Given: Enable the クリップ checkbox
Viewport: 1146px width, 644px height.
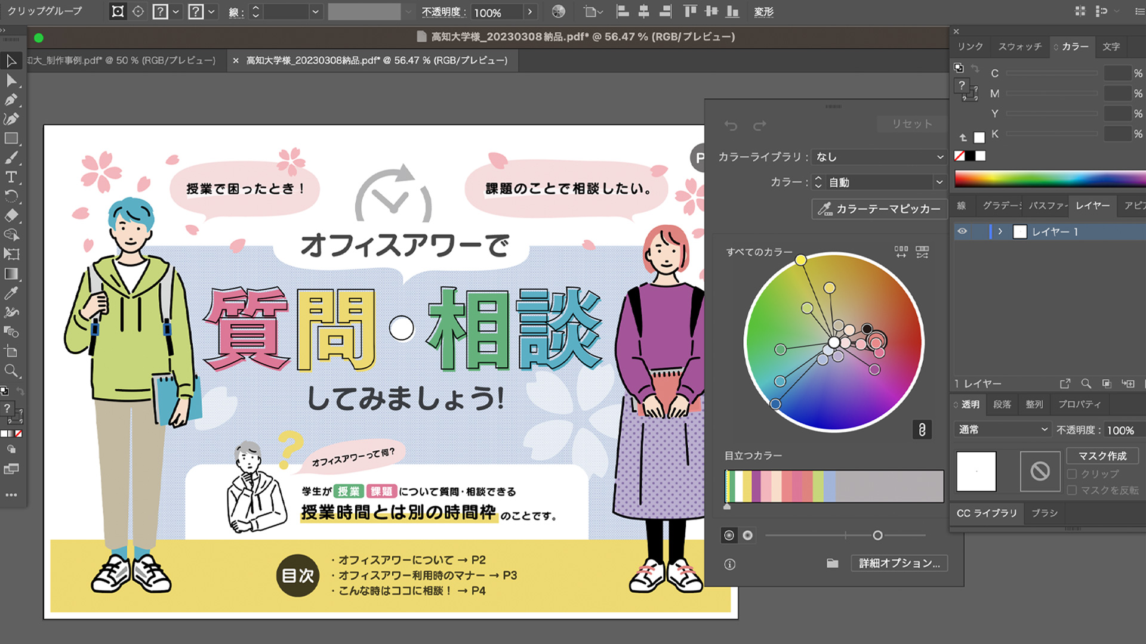Looking at the screenshot, I should click(x=1072, y=473).
